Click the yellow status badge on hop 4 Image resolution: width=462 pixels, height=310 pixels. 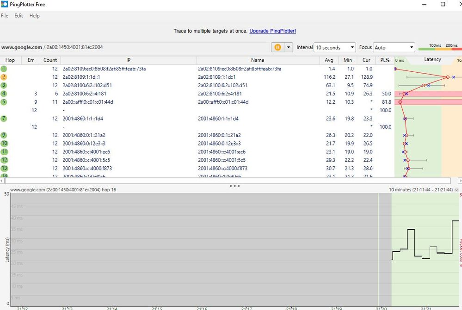(4, 93)
